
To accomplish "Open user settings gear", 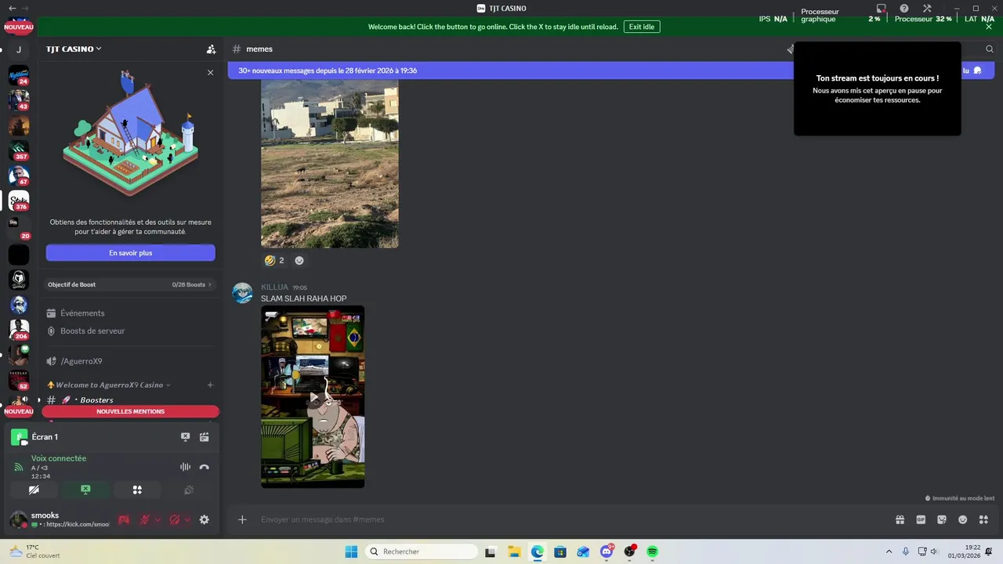I will (205, 519).
